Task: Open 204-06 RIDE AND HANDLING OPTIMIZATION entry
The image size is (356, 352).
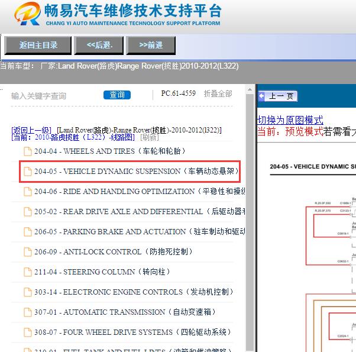Action: [140, 192]
